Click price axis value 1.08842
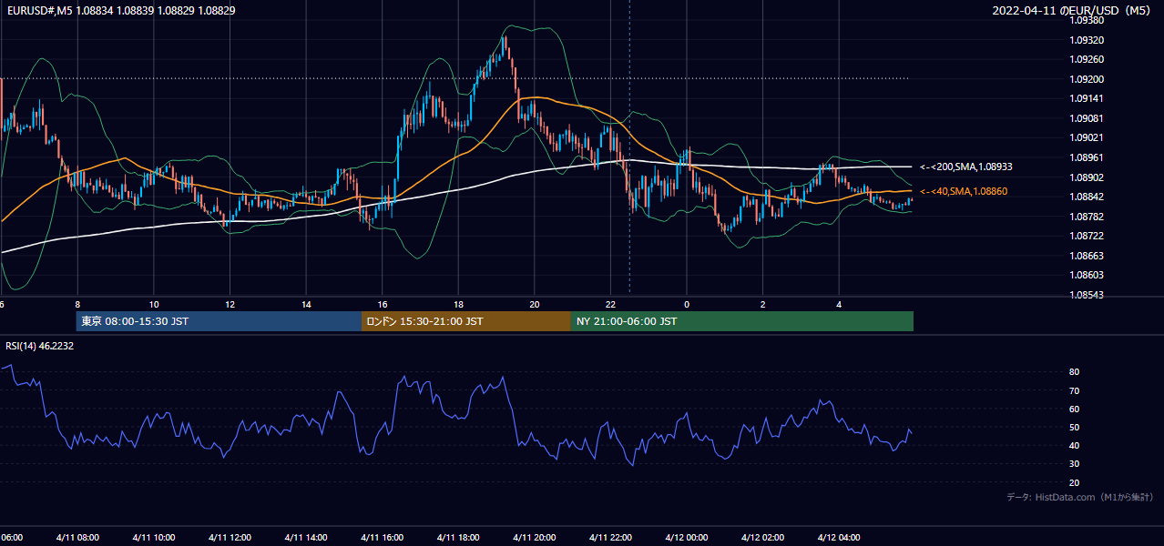 1087,197
